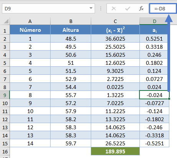Click cell containing 15.6025

(115, 55)
